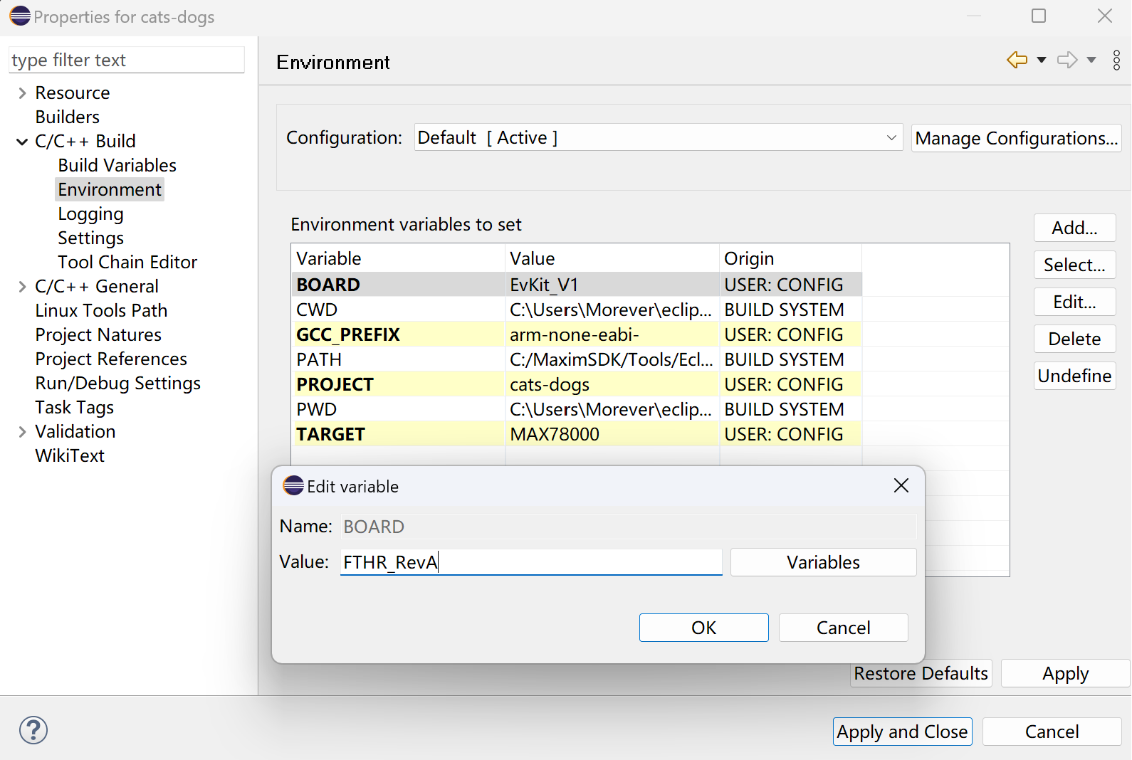Cancel the Edit variable dialog
1132x760 pixels.
point(843,628)
